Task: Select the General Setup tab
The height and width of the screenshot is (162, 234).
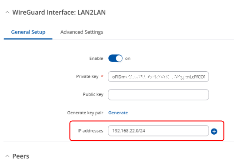Action: click(x=28, y=32)
